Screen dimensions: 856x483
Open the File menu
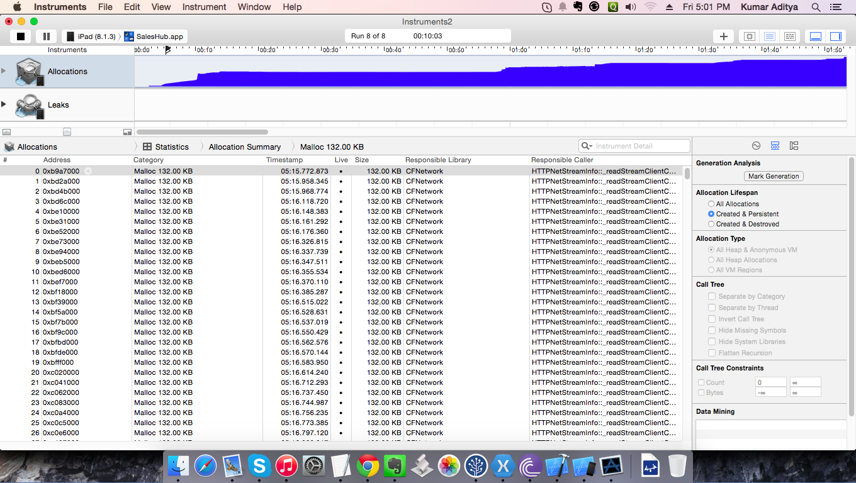pyautogui.click(x=105, y=7)
